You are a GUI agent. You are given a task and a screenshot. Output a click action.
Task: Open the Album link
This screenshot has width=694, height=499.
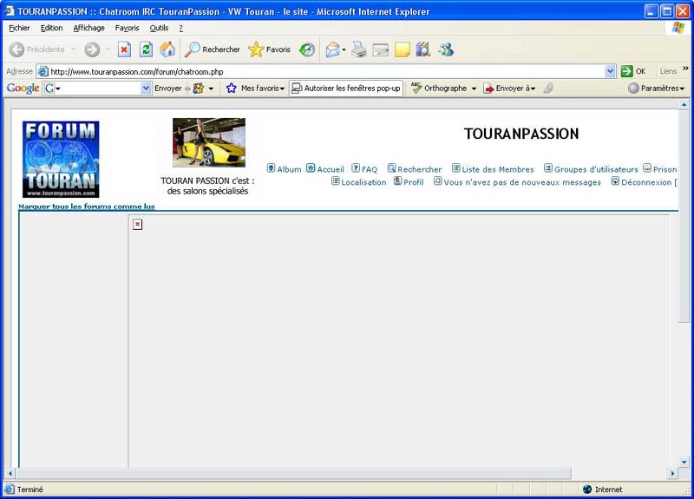[289, 169]
